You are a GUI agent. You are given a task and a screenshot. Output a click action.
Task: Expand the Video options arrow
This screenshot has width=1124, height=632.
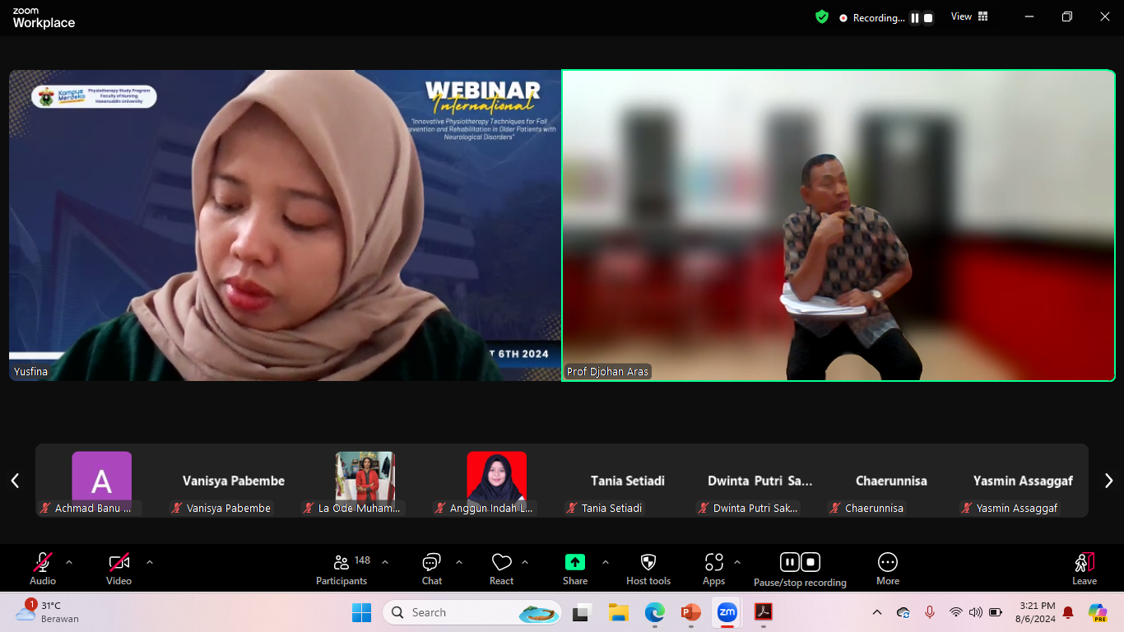150,562
